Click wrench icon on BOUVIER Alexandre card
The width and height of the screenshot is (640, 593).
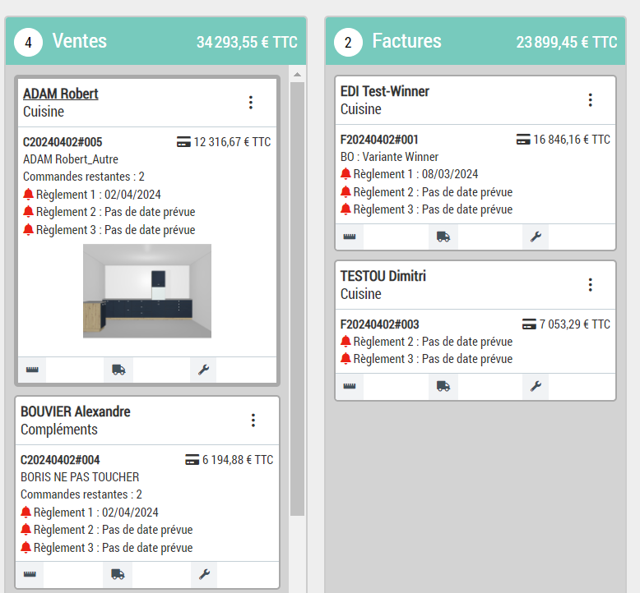[203, 574]
